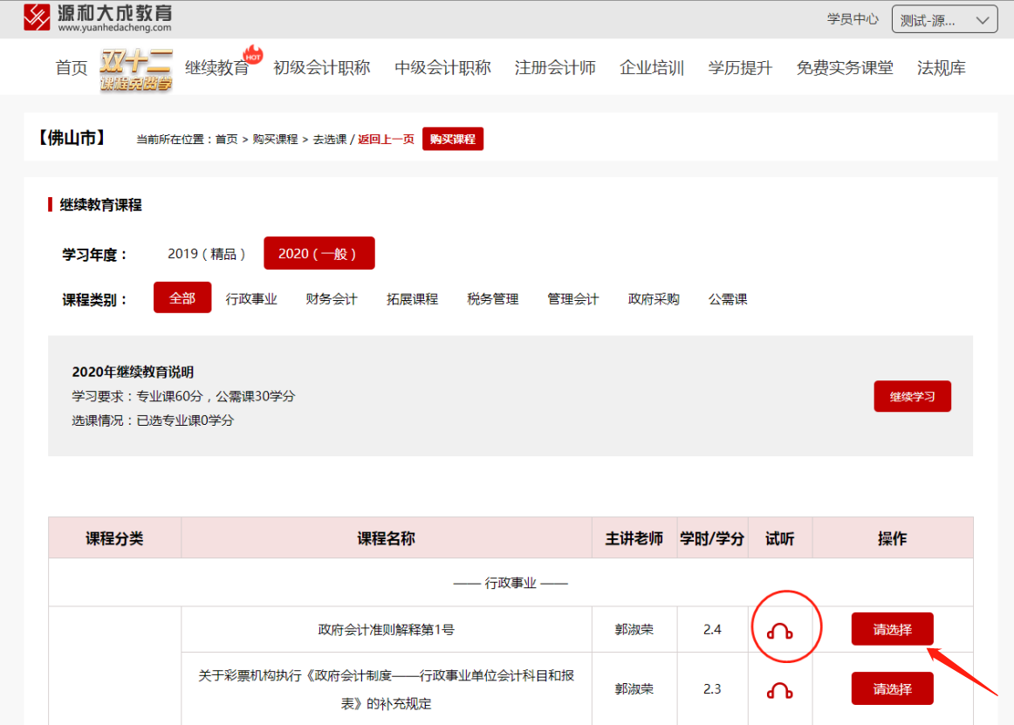Select the 2019（精品）study year

pos(207,254)
